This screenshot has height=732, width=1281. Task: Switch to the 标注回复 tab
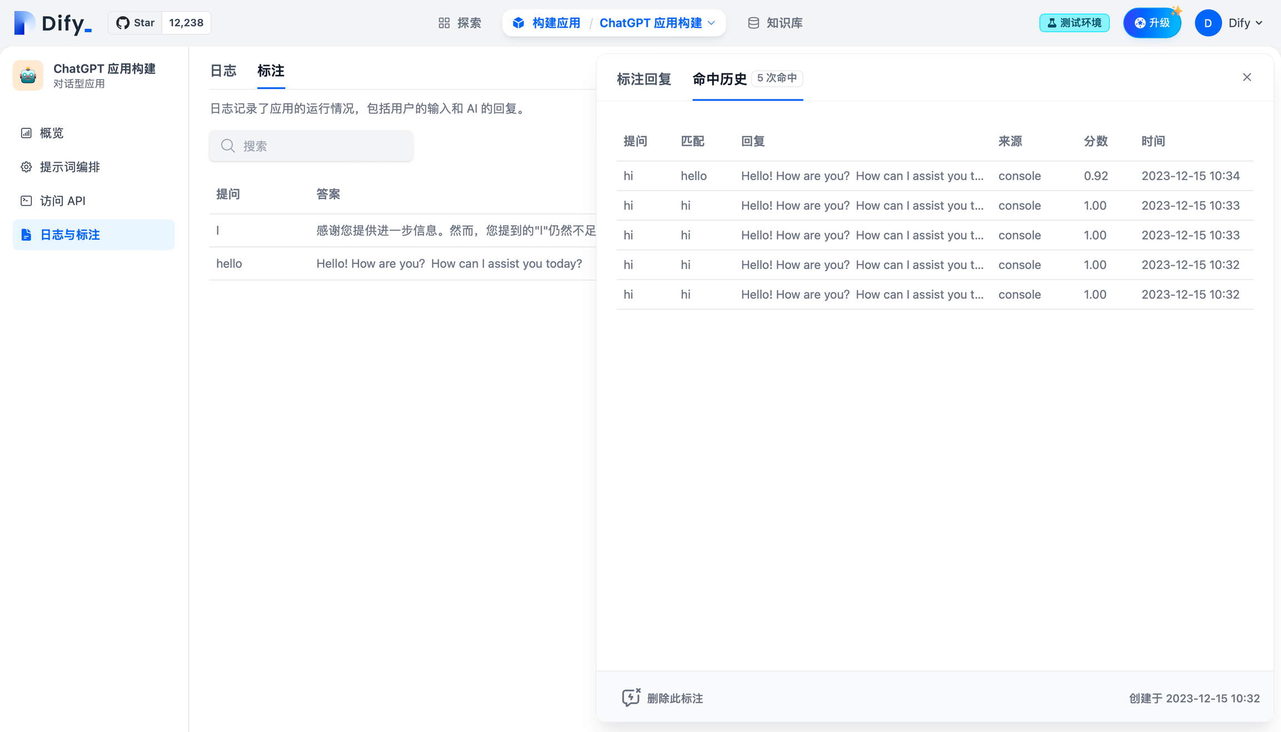coord(643,79)
